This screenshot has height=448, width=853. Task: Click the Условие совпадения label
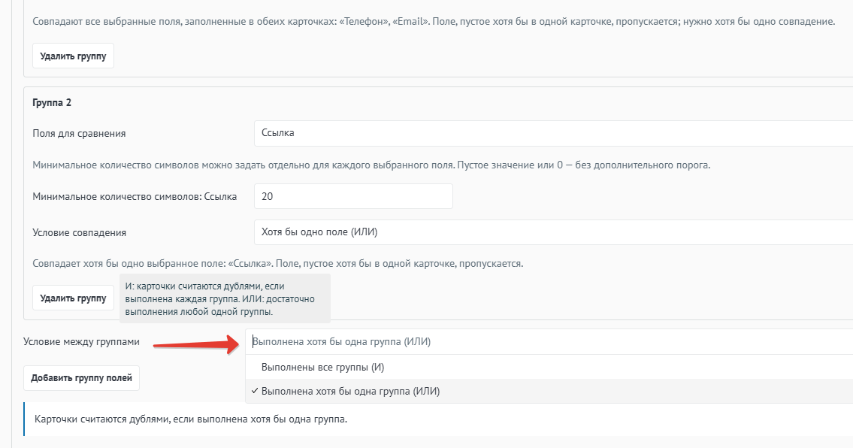pyautogui.click(x=79, y=232)
